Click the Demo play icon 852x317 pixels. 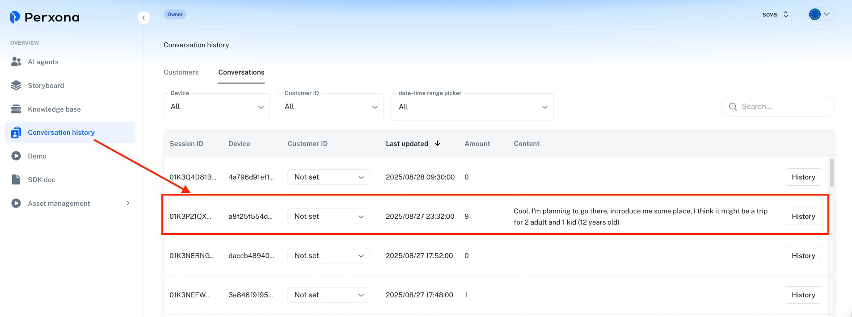pyautogui.click(x=16, y=156)
